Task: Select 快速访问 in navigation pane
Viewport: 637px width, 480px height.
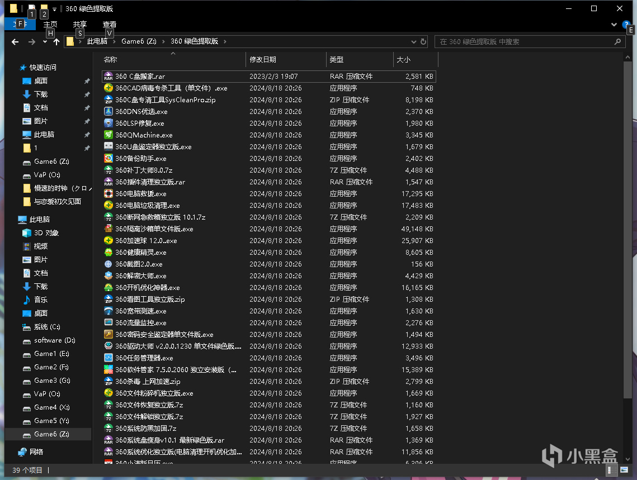Action: point(43,68)
